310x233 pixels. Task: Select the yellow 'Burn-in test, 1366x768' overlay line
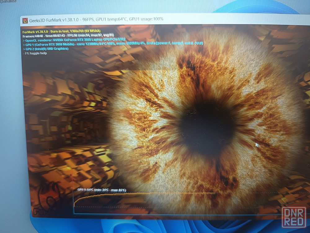[61, 31]
